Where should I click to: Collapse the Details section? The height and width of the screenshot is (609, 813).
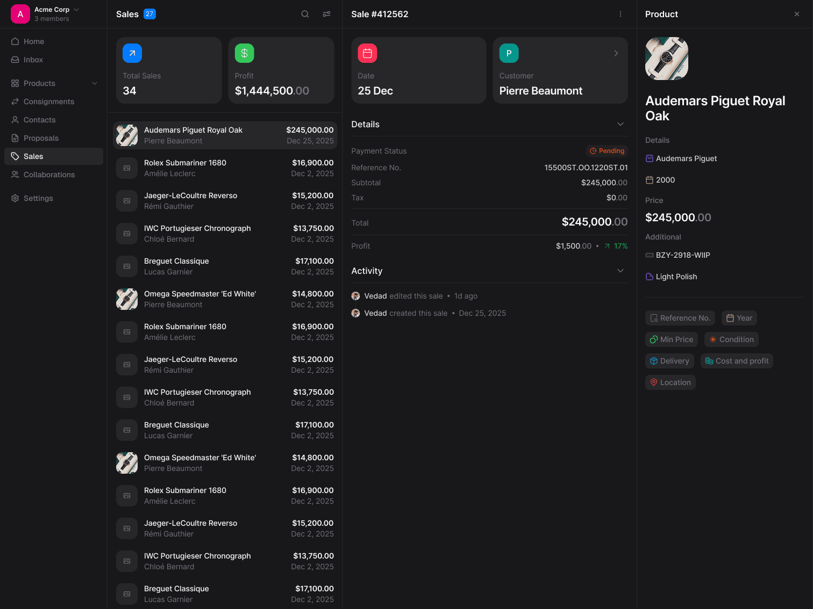(621, 124)
